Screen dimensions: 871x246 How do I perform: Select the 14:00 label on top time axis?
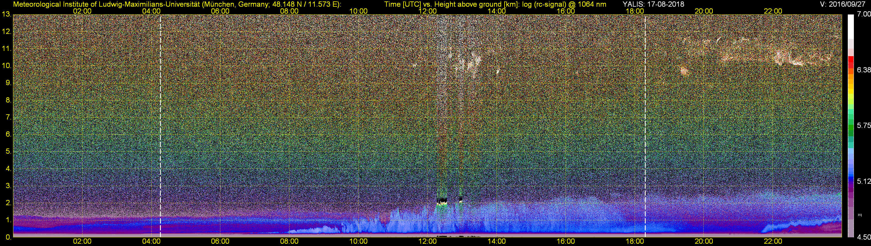tap(497, 11)
